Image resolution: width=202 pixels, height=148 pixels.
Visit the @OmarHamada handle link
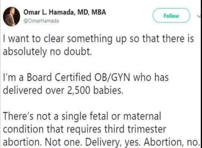coord(41,21)
